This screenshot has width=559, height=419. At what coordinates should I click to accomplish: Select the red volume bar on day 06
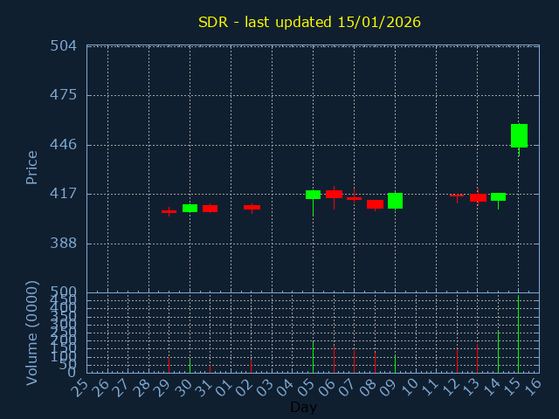(334, 358)
